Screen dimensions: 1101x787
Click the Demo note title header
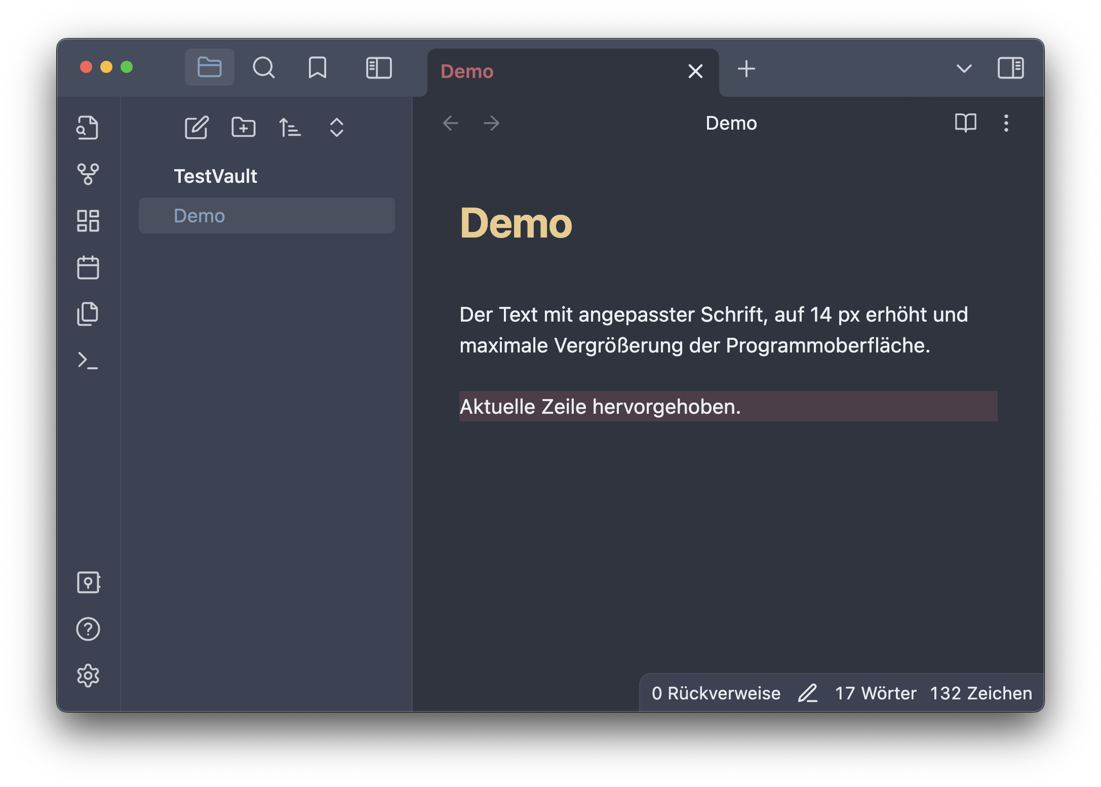tap(731, 123)
